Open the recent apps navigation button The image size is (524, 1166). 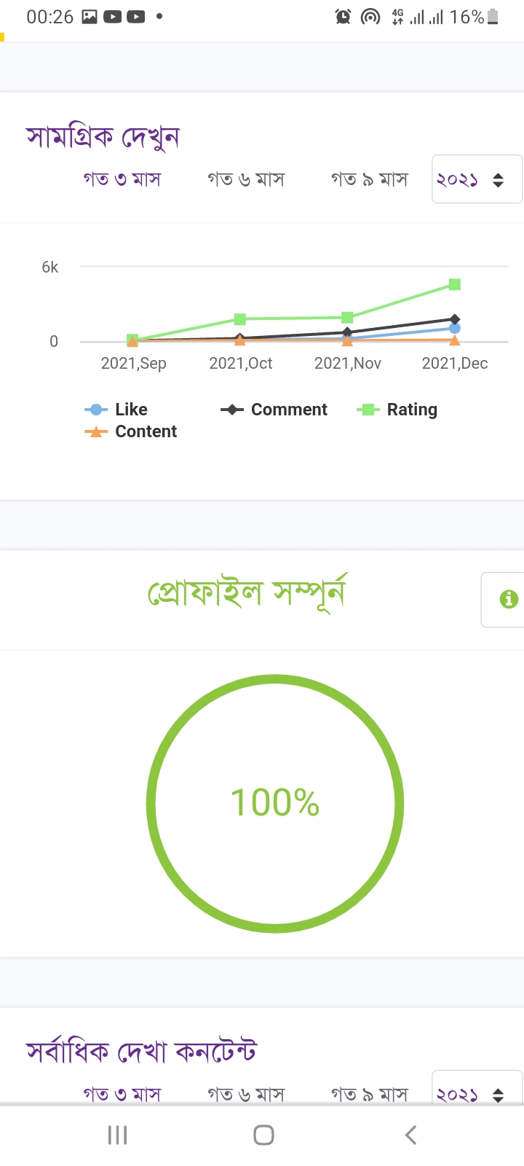click(x=117, y=1135)
